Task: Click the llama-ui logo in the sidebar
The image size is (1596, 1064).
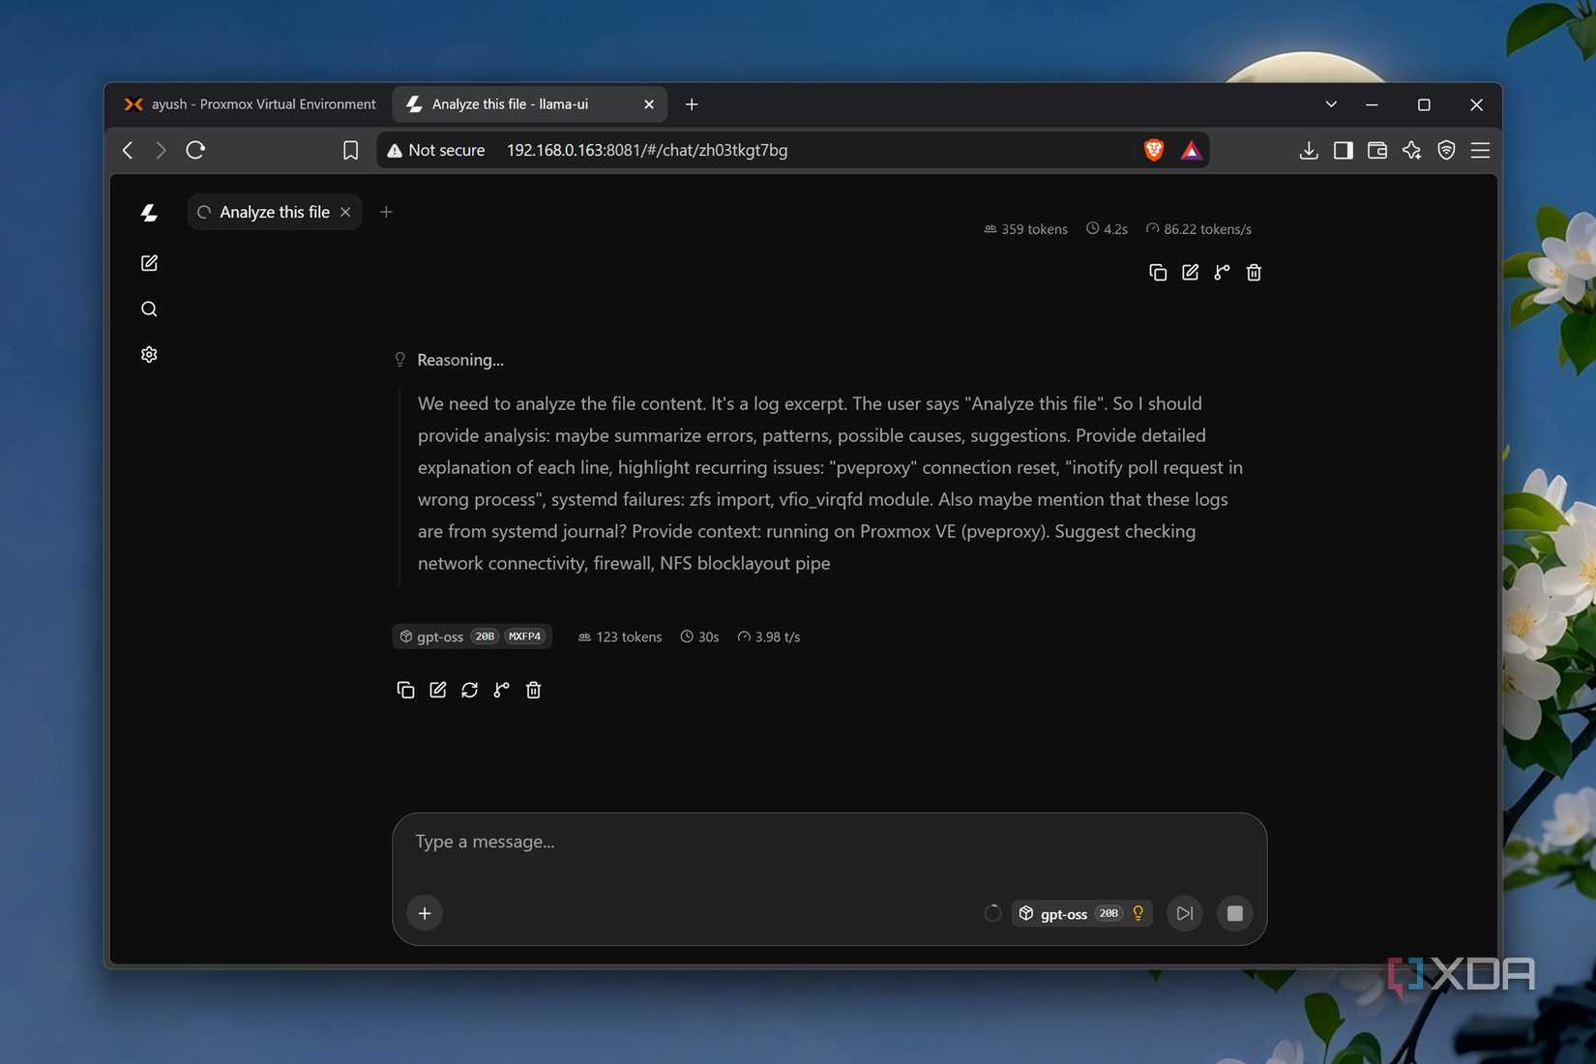Action: point(149,213)
